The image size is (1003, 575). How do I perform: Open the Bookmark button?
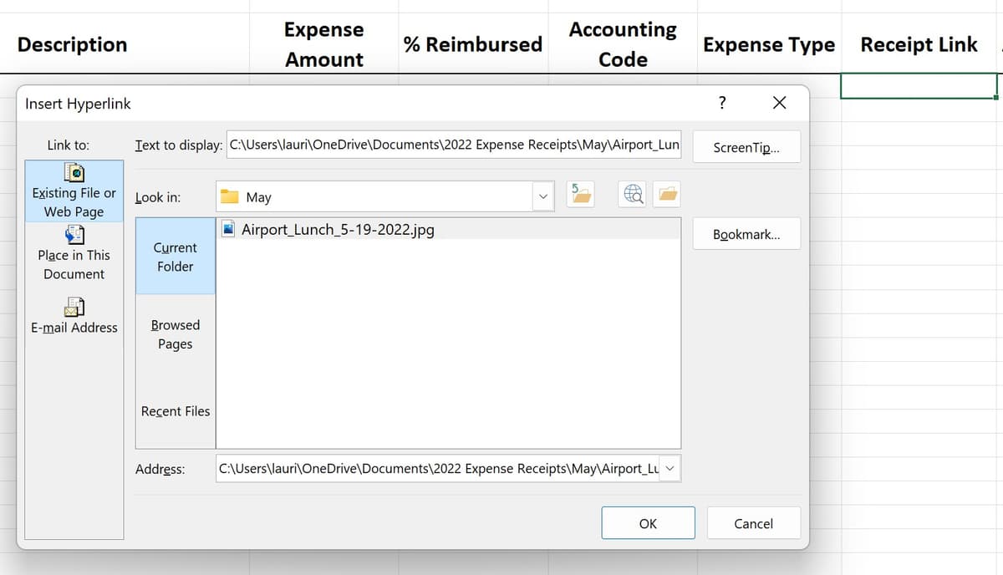click(746, 235)
